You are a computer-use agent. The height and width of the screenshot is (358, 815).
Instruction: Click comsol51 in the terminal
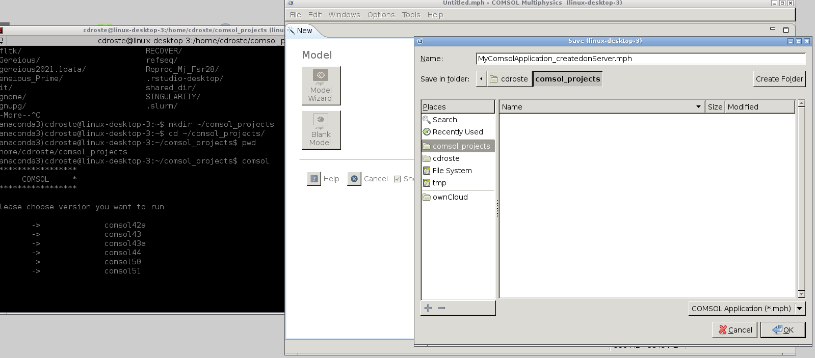(x=123, y=271)
